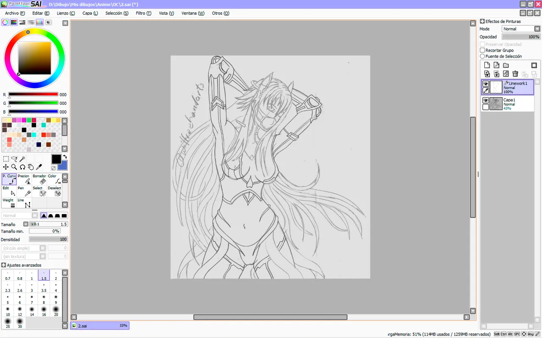This screenshot has height=338, width=542.
Task: Select the Color linework tool
Action: coord(55,179)
